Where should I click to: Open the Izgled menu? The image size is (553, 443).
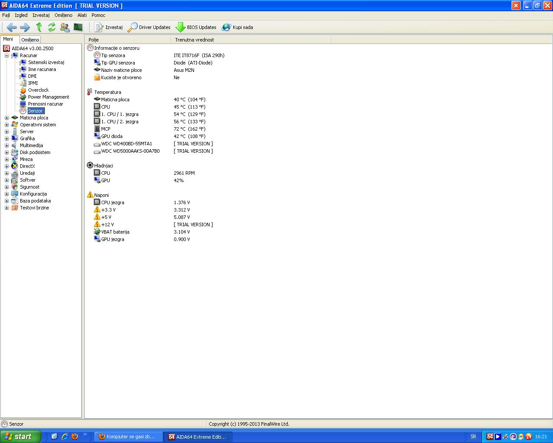point(21,15)
